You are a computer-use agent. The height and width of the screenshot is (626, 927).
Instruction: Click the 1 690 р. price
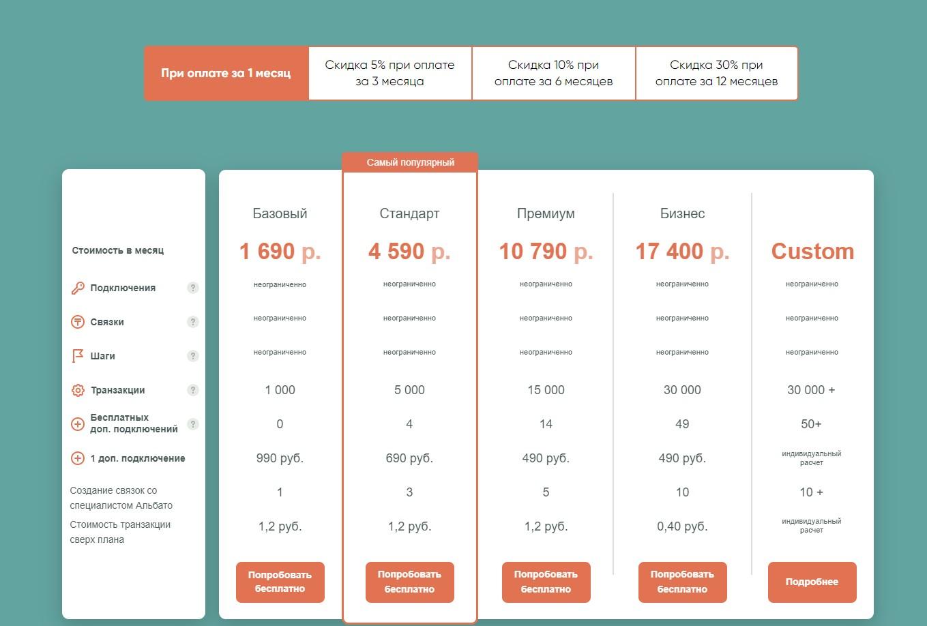(x=280, y=251)
